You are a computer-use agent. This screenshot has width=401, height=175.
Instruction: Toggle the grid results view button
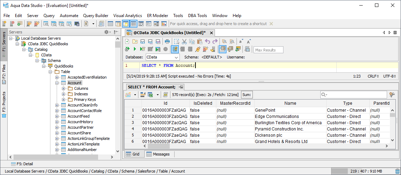[222, 49]
